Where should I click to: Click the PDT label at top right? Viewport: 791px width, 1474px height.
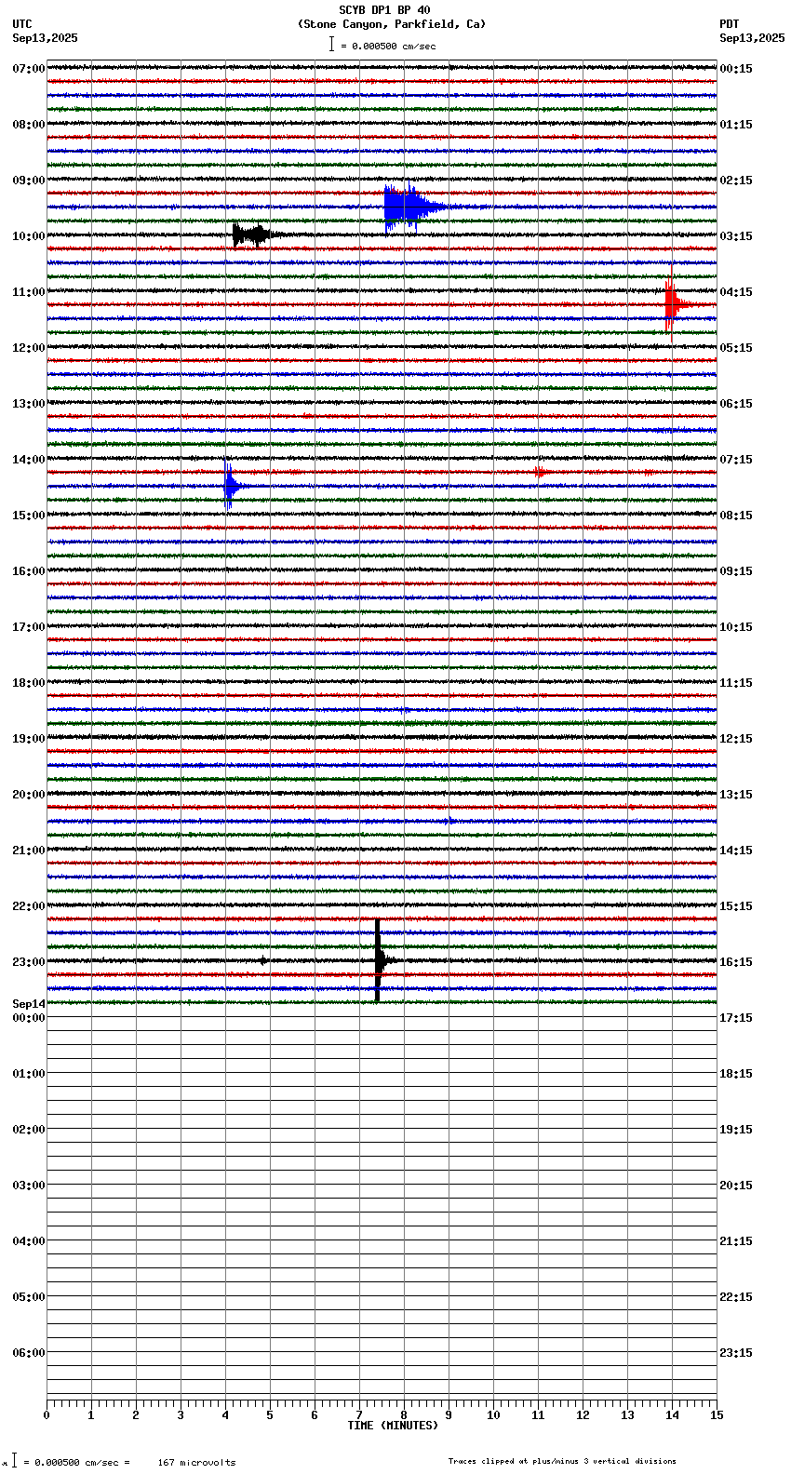click(x=730, y=24)
